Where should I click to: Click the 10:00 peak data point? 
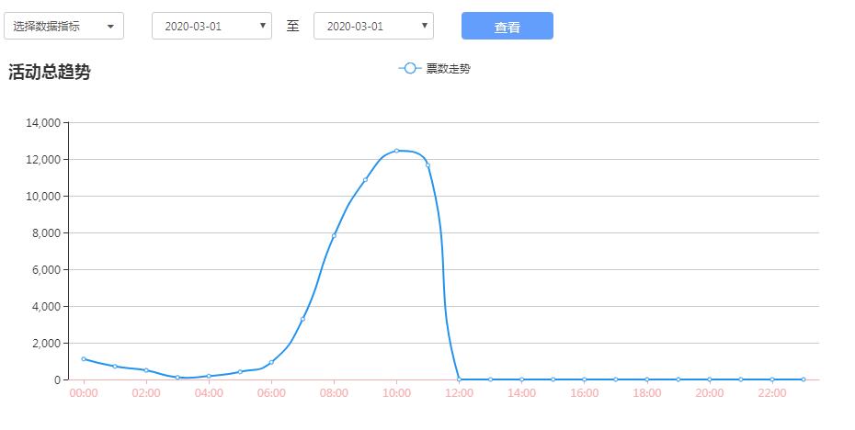click(396, 151)
